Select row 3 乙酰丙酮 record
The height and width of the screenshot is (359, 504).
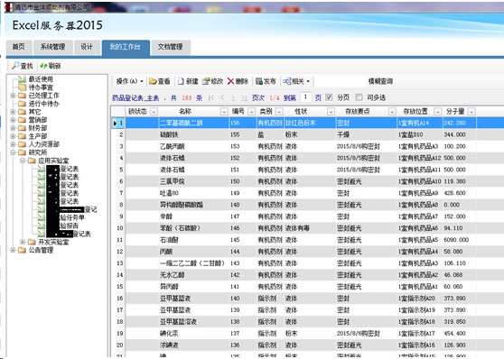[301, 146]
